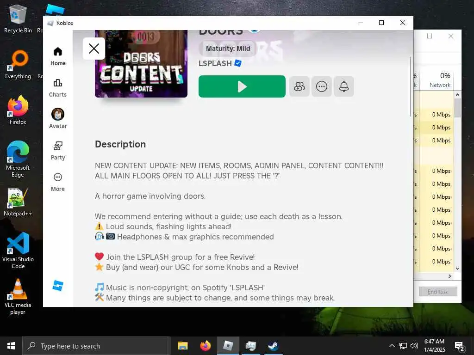Open the notification center icon
The width and height of the screenshot is (474, 355).
[x=460, y=346]
